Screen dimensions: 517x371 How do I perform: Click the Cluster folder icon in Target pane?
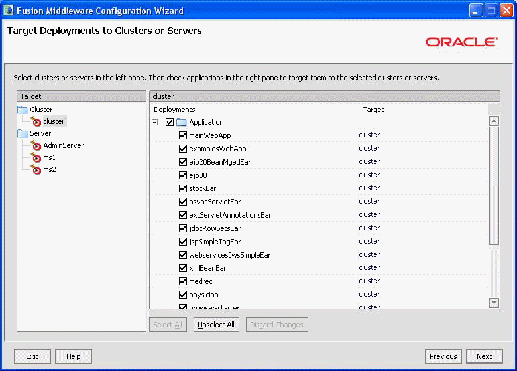tap(23, 110)
